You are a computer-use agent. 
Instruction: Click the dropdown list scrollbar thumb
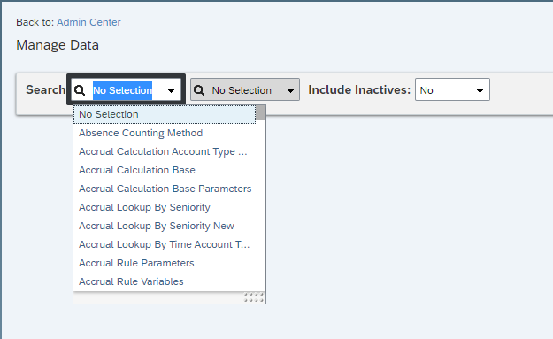tap(261, 113)
